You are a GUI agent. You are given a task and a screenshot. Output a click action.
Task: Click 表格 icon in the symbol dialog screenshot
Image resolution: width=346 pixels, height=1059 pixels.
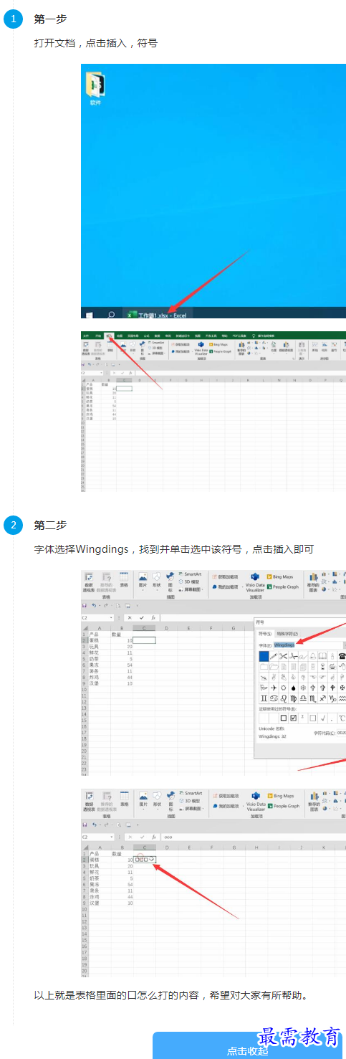123,581
